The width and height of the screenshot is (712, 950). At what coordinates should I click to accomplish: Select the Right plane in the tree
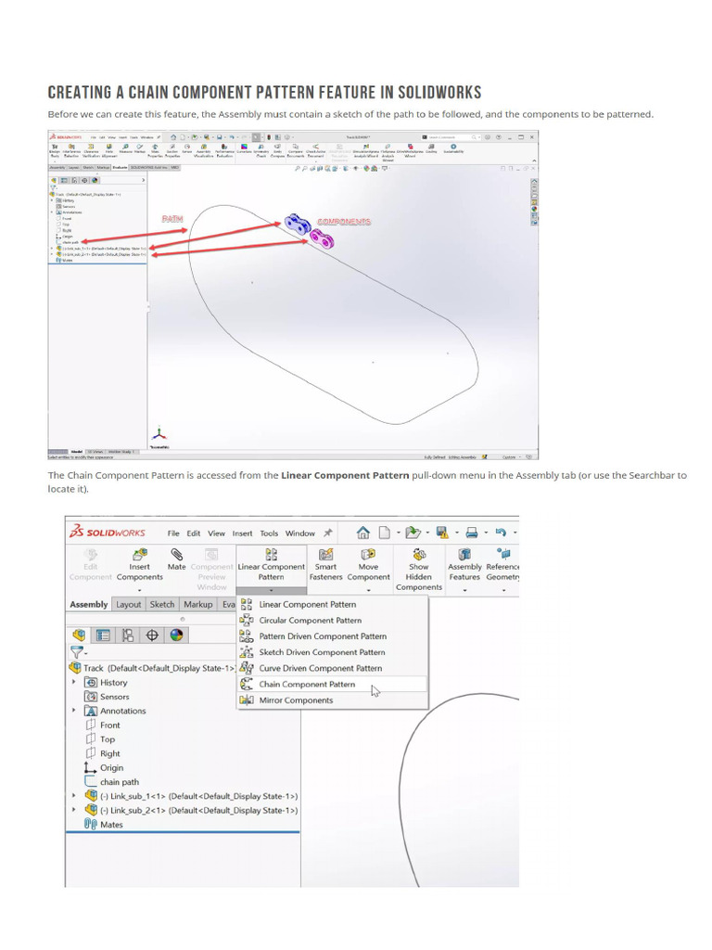coord(103,753)
